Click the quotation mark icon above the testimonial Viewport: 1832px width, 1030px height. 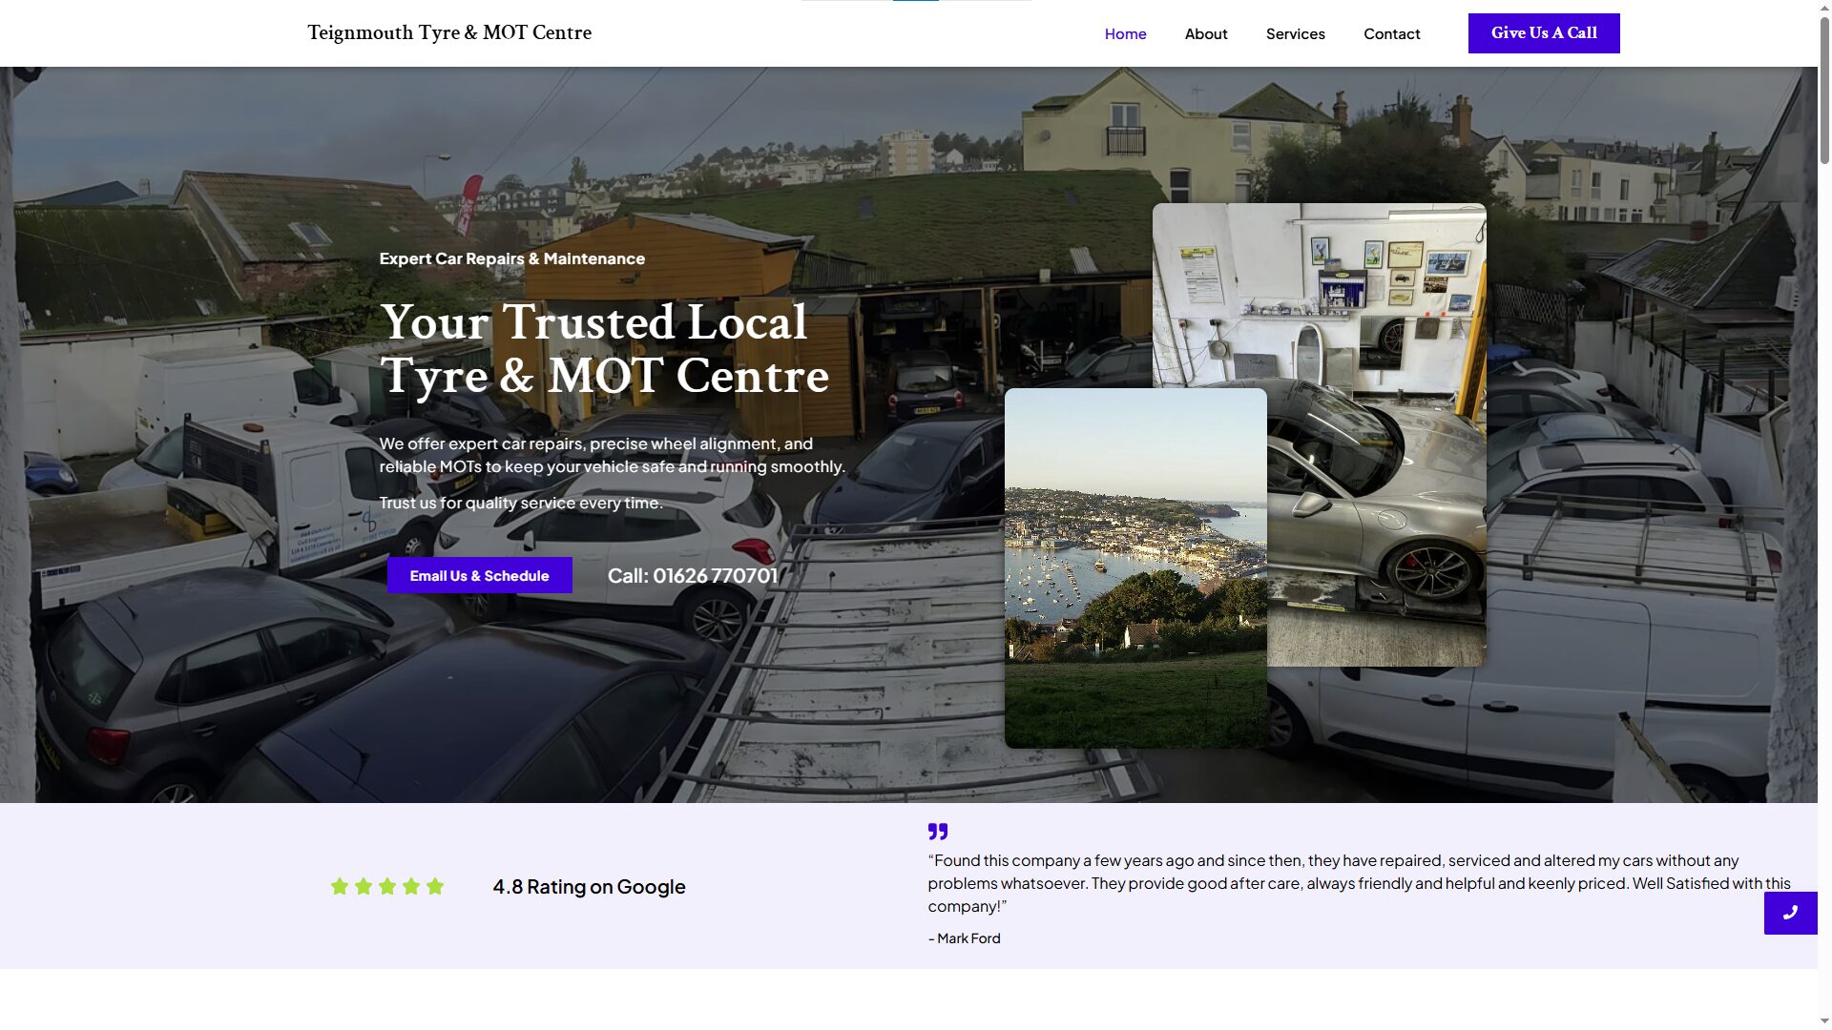pos(936,831)
